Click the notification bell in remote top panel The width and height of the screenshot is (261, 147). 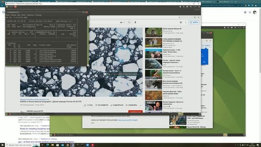tap(180, 7)
